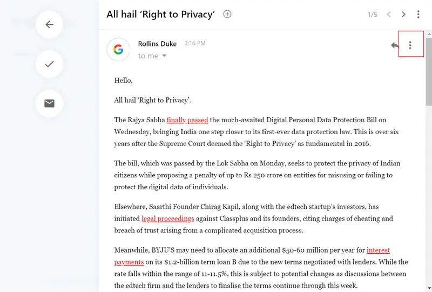Click the checkmark mark-done button
The image size is (432, 292).
pos(49,64)
